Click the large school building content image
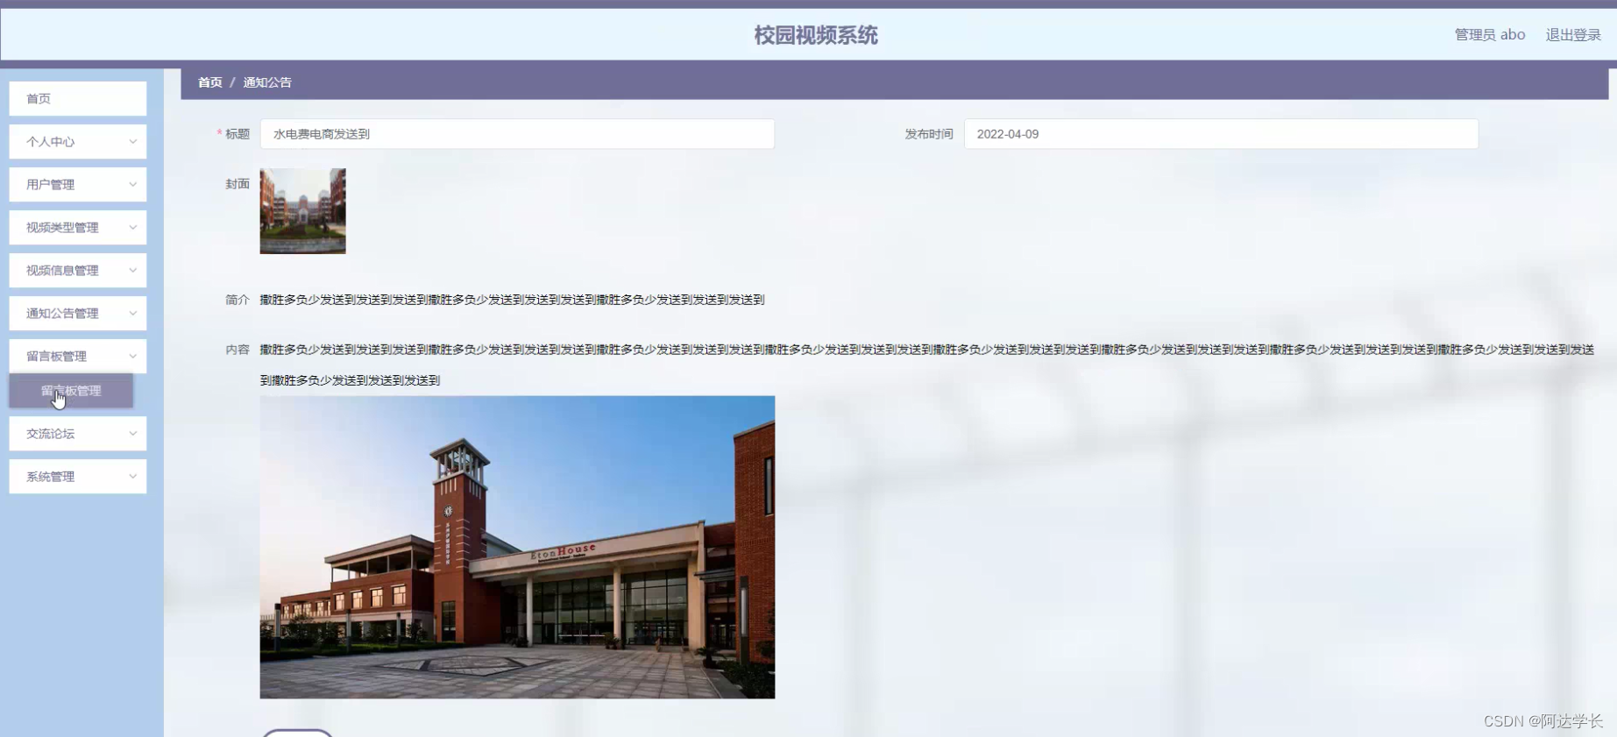This screenshot has width=1617, height=737. pos(517,547)
